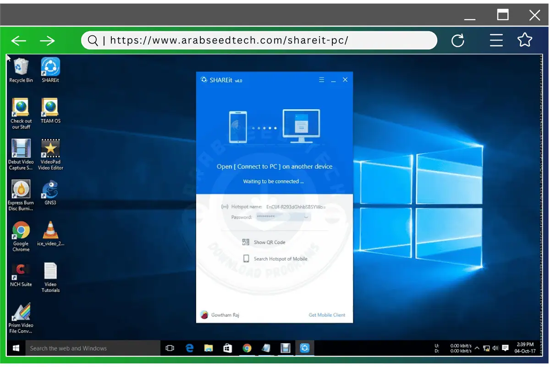Click the volume icon in system tray
This screenshot has height=367, width=550.
pos(495,348)
